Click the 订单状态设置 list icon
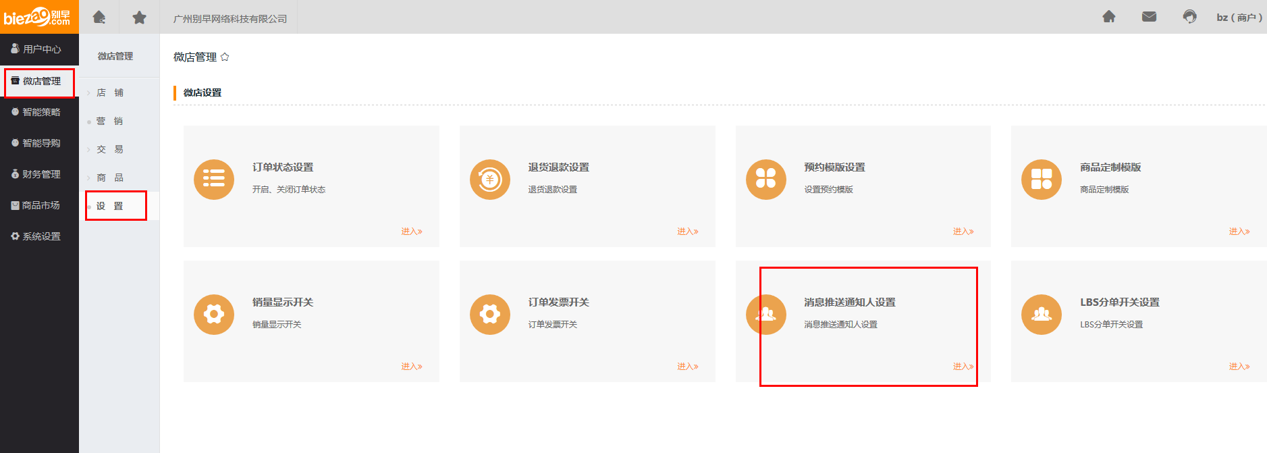Screen dimensions: 1267x453 tap(214, 179)
